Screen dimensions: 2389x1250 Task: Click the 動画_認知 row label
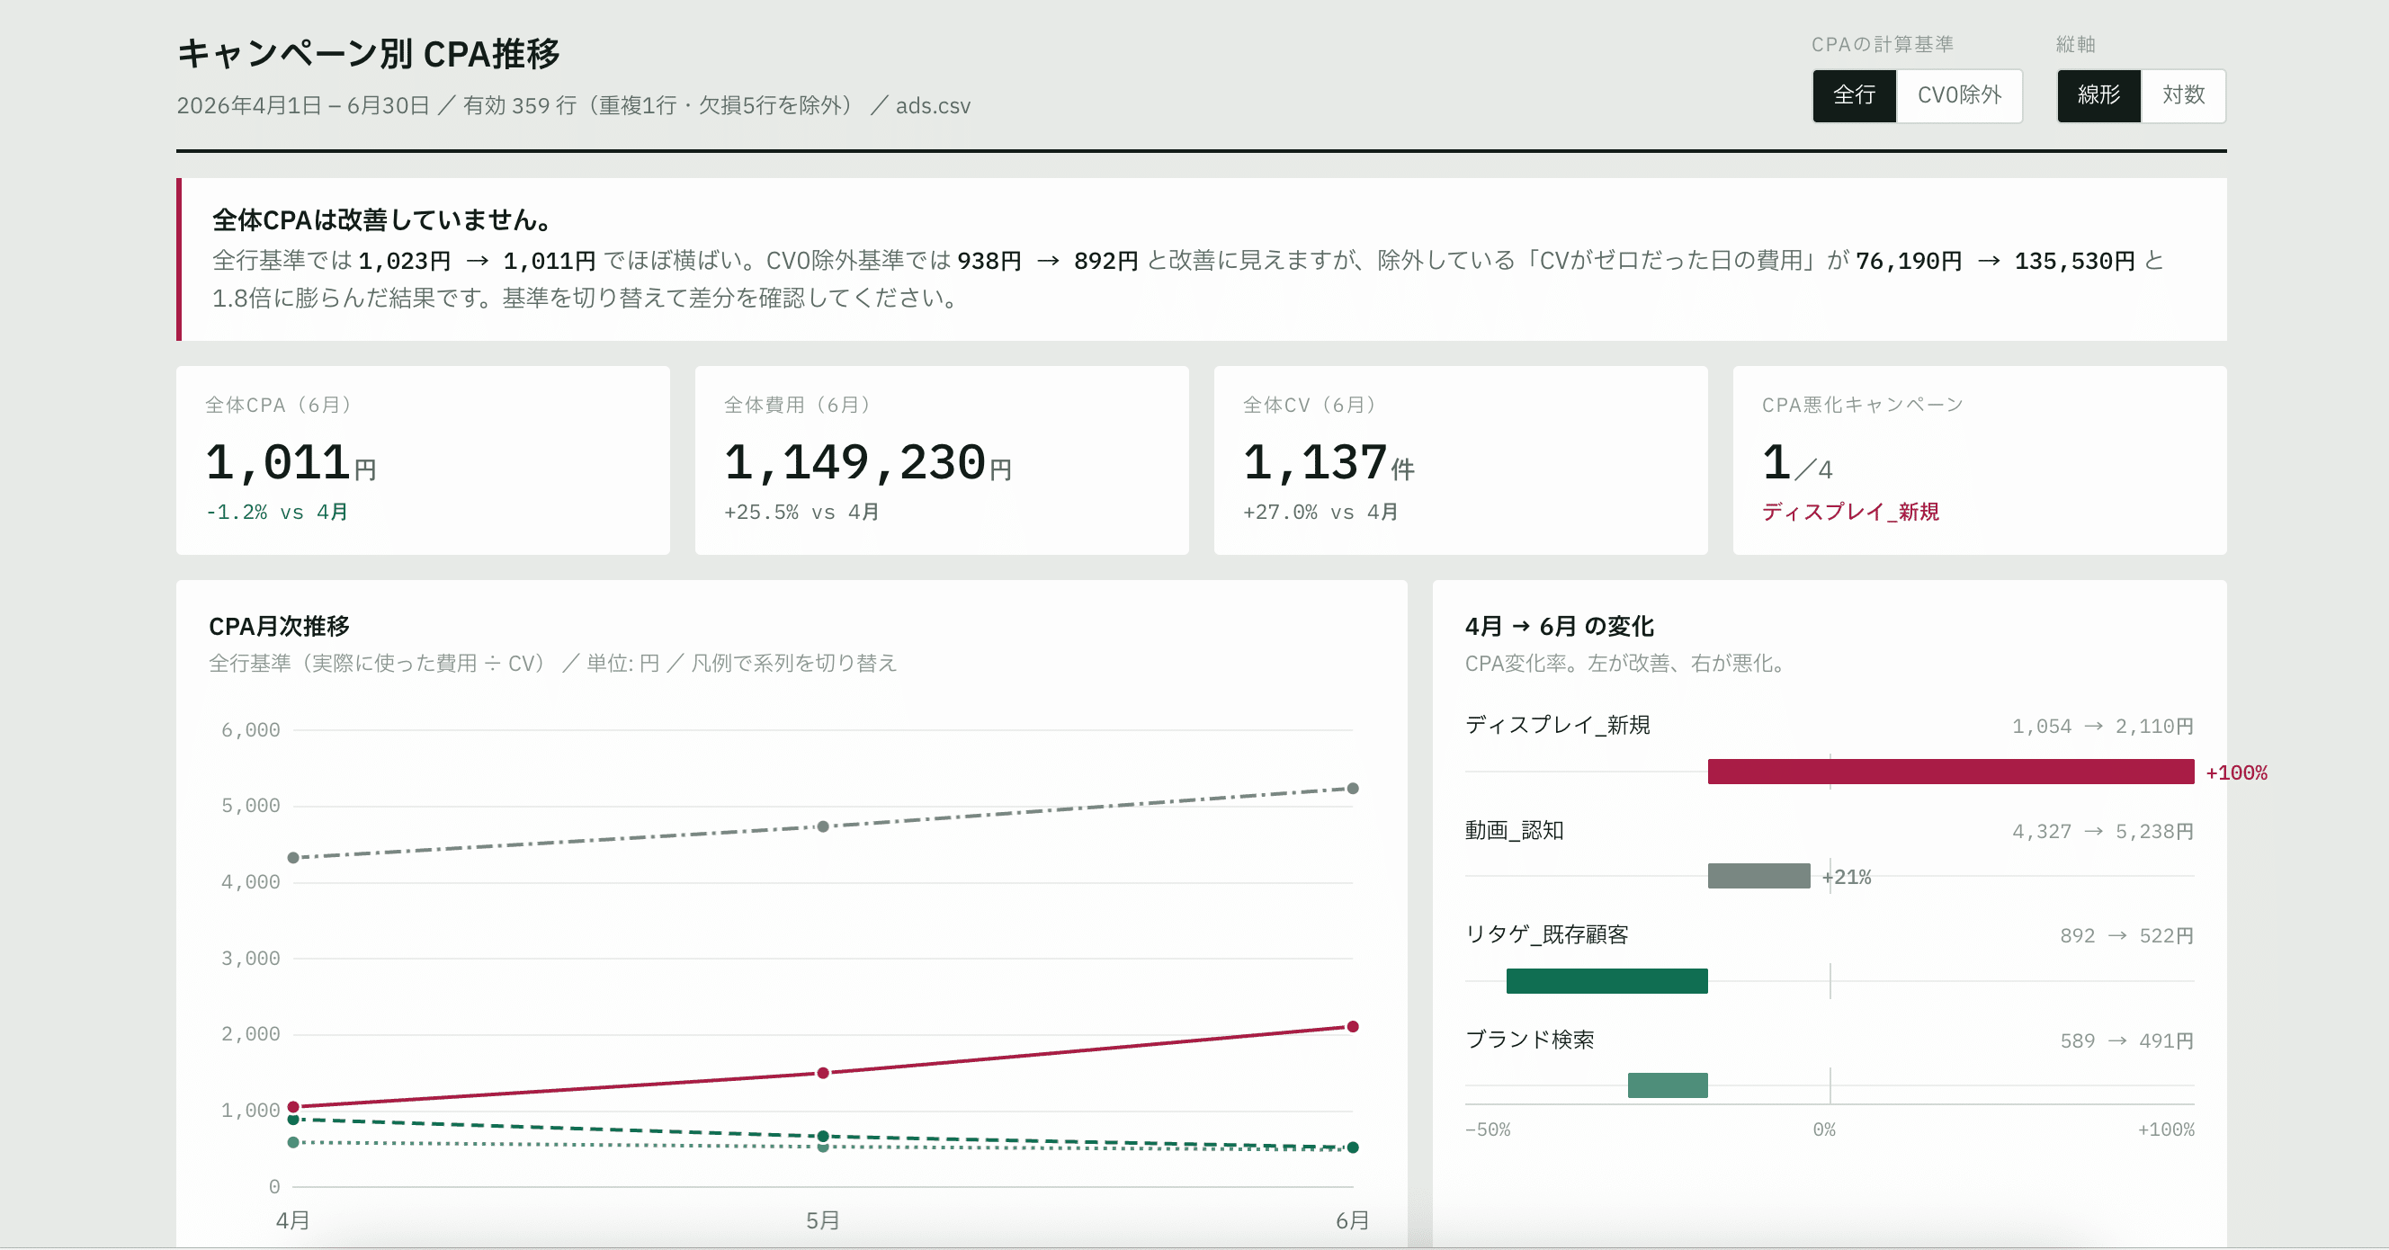coord(1515,831)
